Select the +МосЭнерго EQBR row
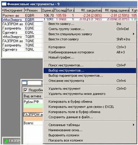138x145 pixels. (70, 20)
